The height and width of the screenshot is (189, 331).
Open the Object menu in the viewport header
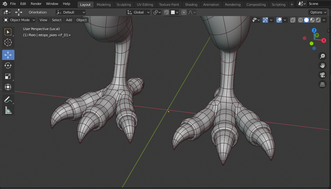click(x=81, y=20)
